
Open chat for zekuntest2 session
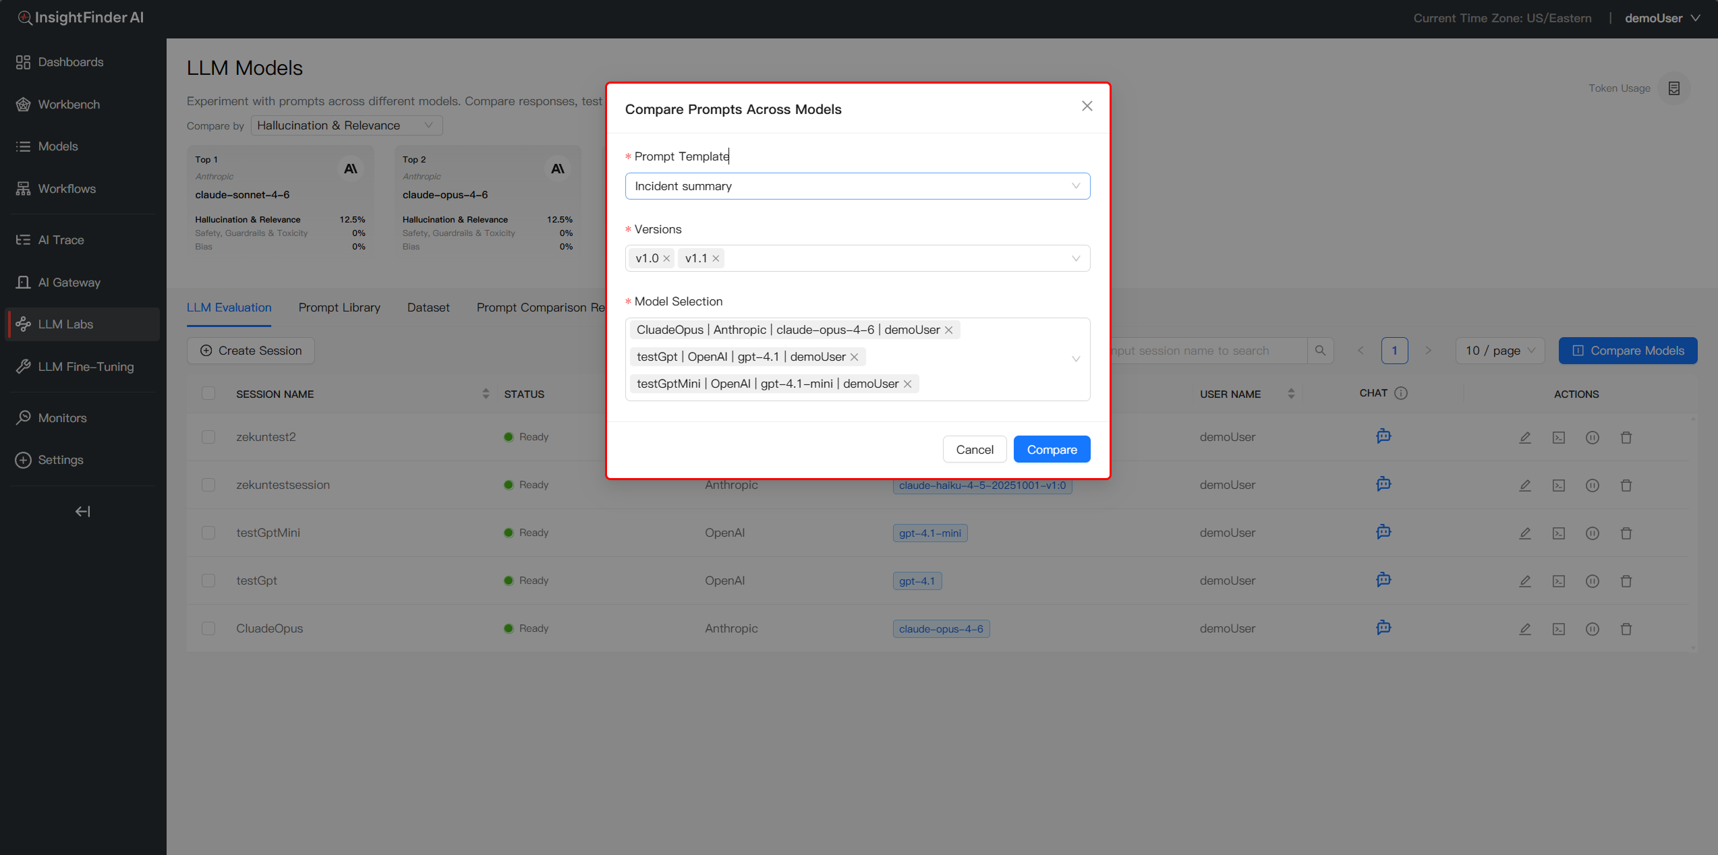pos(1383,436)
